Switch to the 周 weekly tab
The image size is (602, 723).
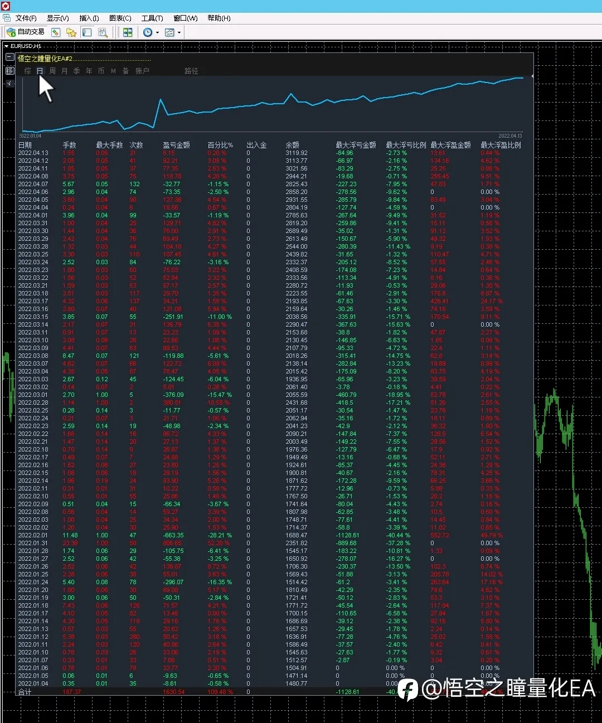(52, 71)
